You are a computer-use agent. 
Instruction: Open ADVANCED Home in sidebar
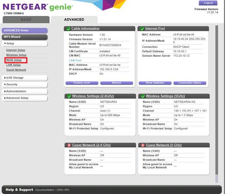coord(25,31)
